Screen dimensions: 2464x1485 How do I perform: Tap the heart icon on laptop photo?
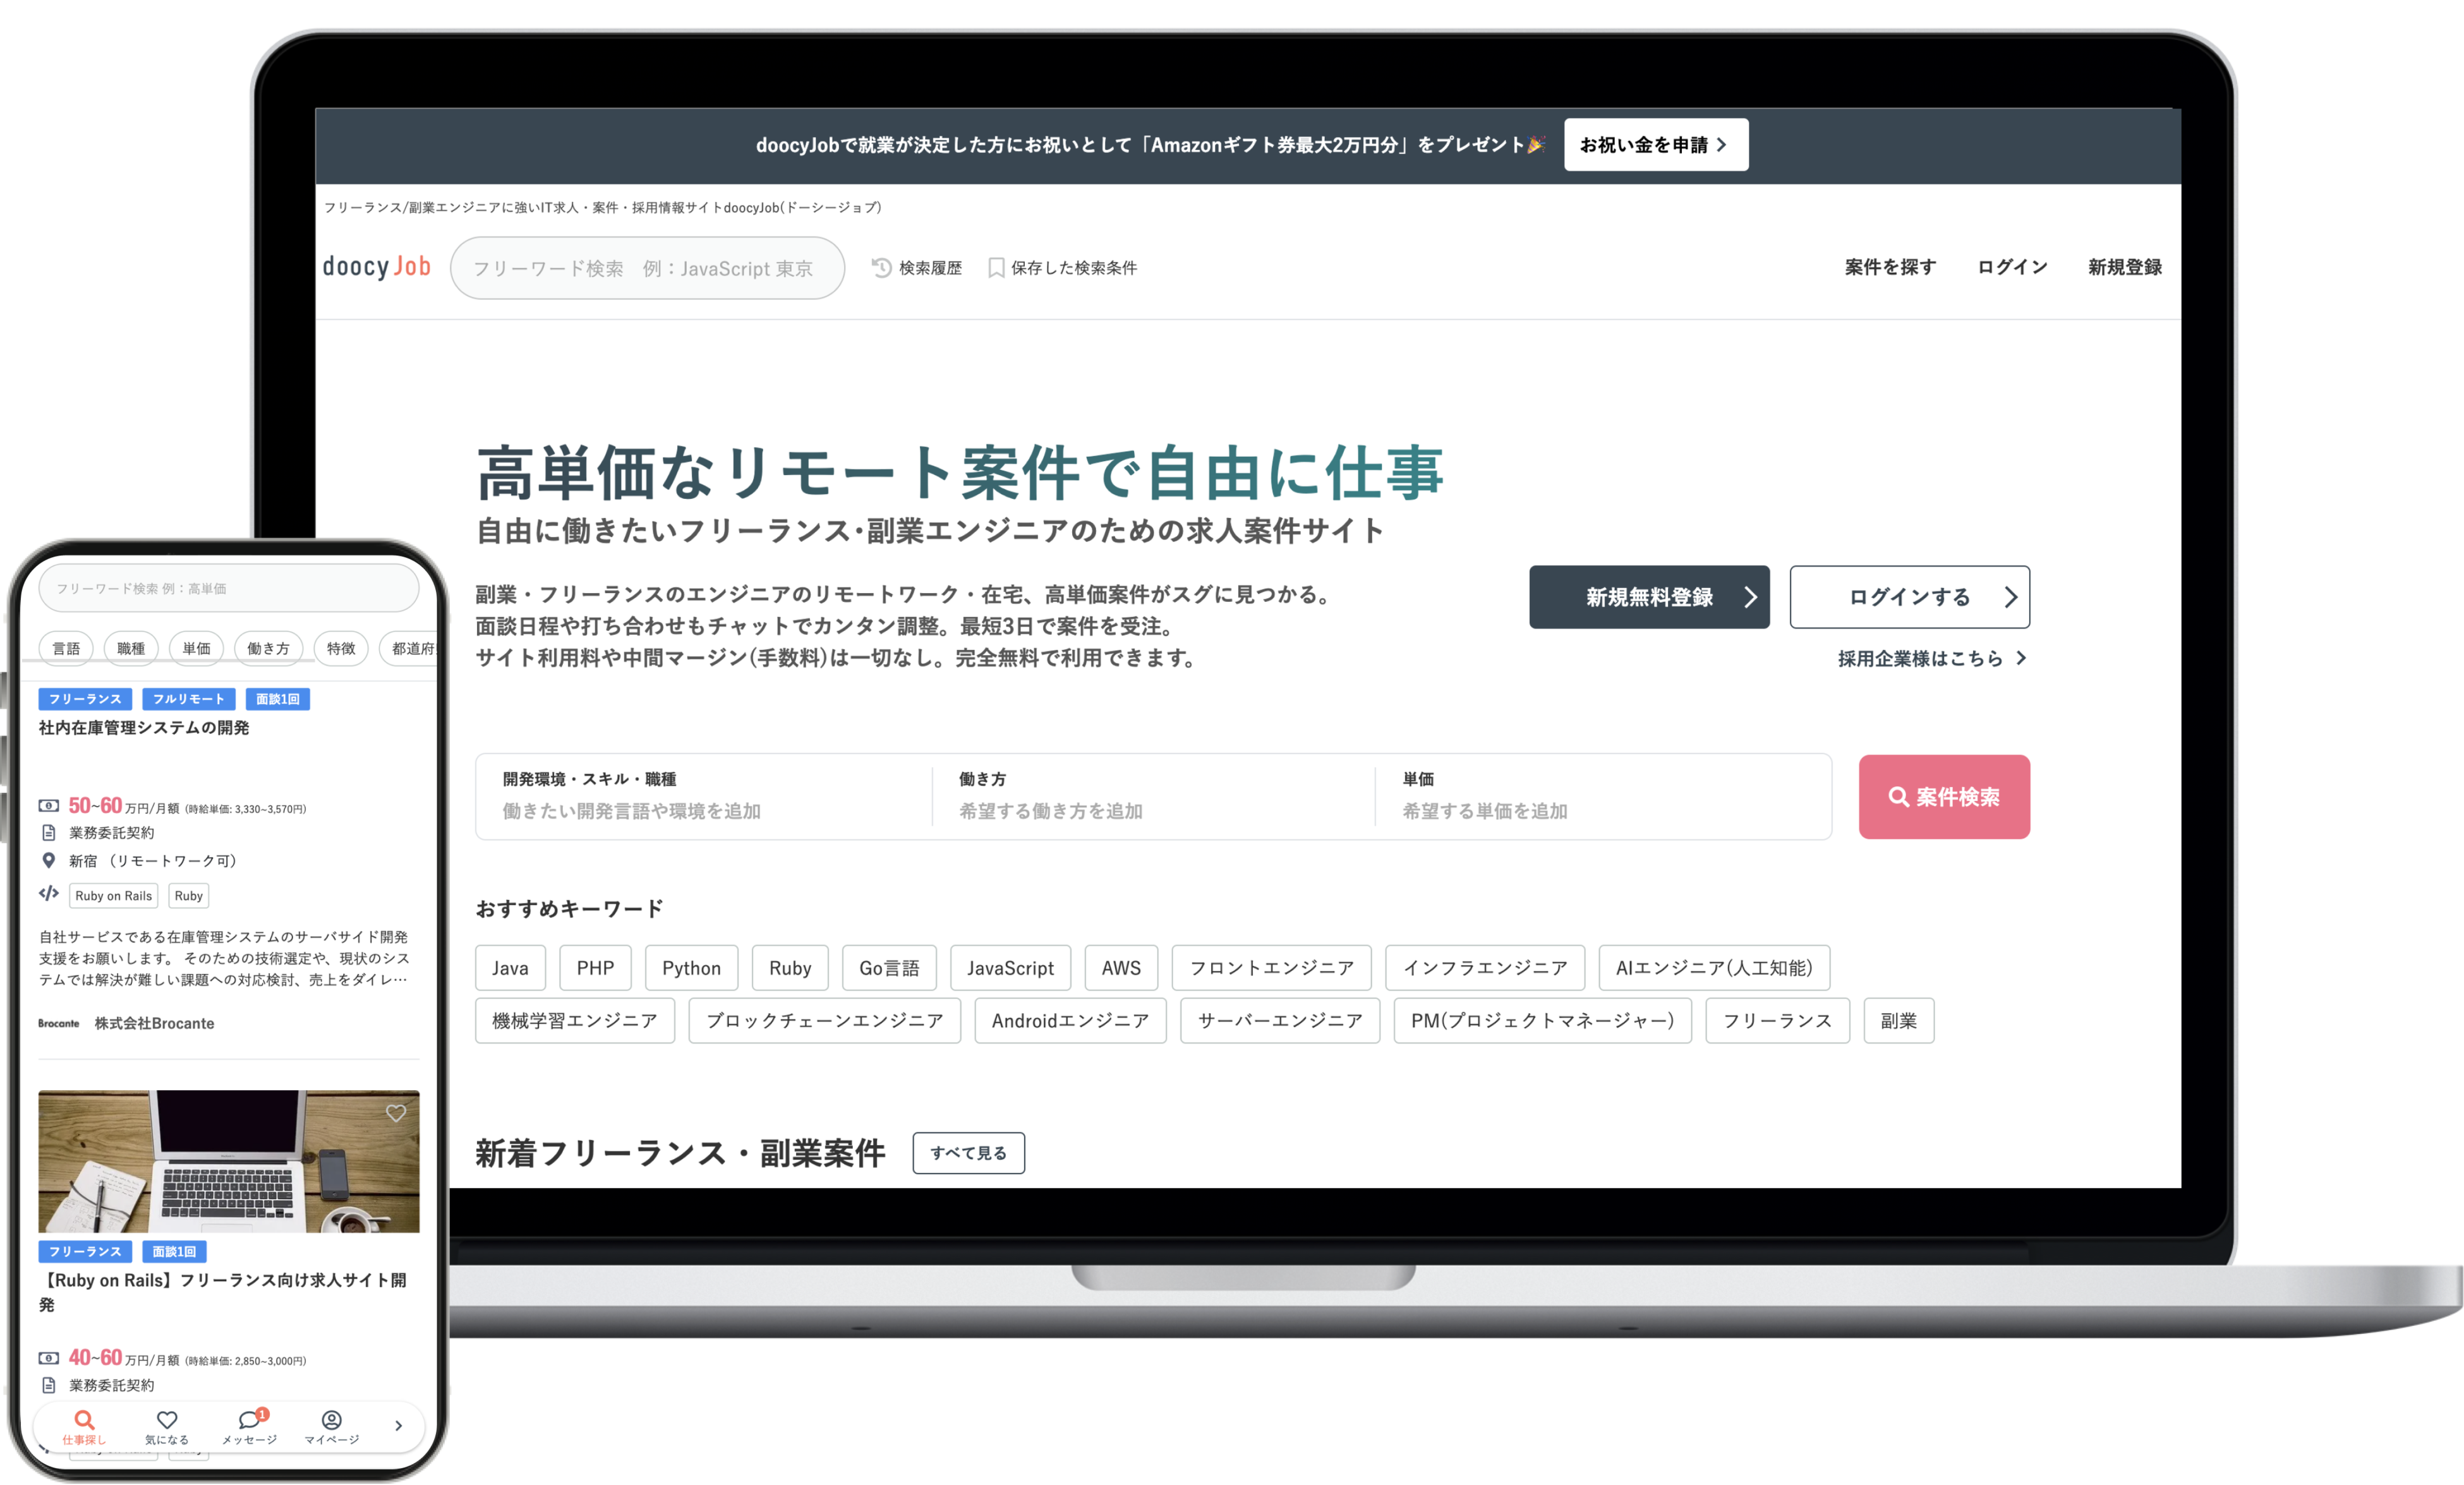396,1113
